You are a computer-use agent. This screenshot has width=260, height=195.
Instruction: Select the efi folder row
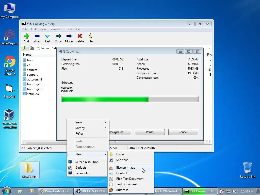27,65
